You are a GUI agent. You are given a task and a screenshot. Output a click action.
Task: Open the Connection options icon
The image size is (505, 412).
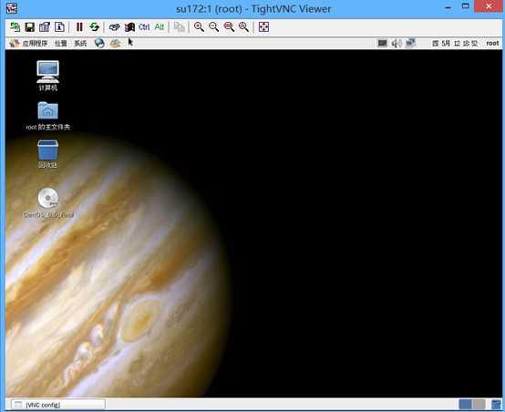coord(45,27)
